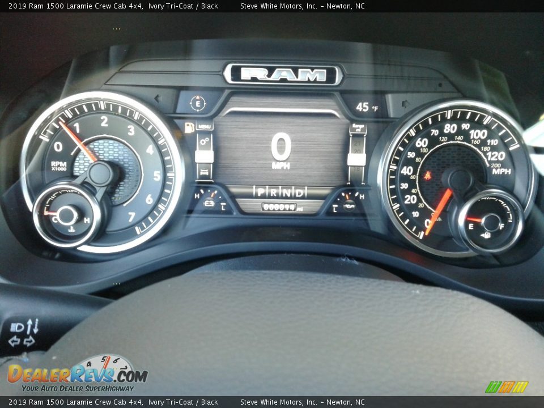Select the odometer mileage readout
Image resolution: width=544 pixels, height=408 pixels.
(279, 207)
